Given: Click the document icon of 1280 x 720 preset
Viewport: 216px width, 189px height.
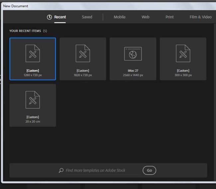Looking at the screenshot, I should pyautogui.click(x=33, y=54).
